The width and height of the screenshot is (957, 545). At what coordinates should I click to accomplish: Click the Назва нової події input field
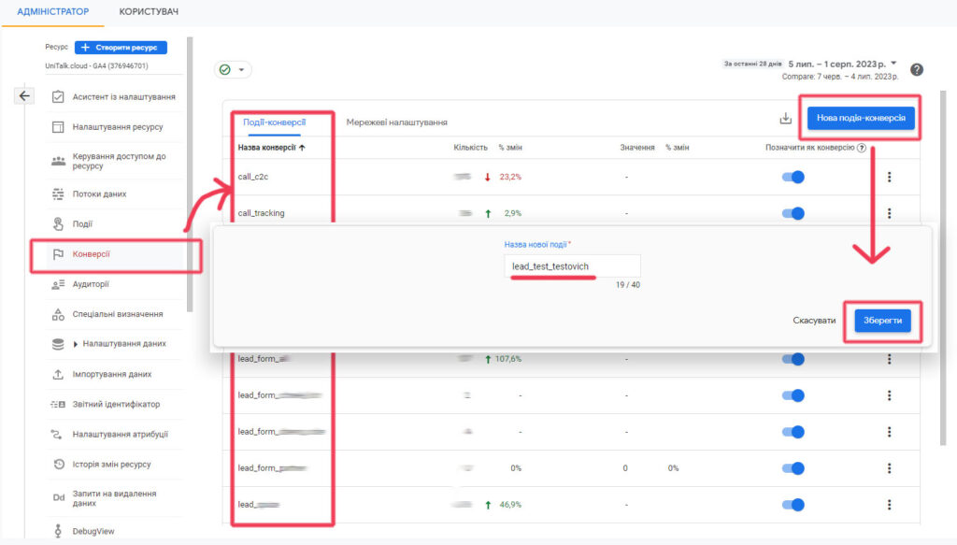(x=571, y=266)
